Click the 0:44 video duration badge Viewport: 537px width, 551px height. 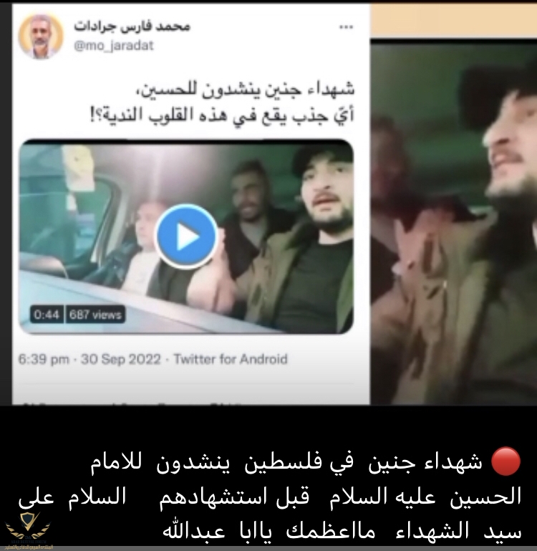47,314
